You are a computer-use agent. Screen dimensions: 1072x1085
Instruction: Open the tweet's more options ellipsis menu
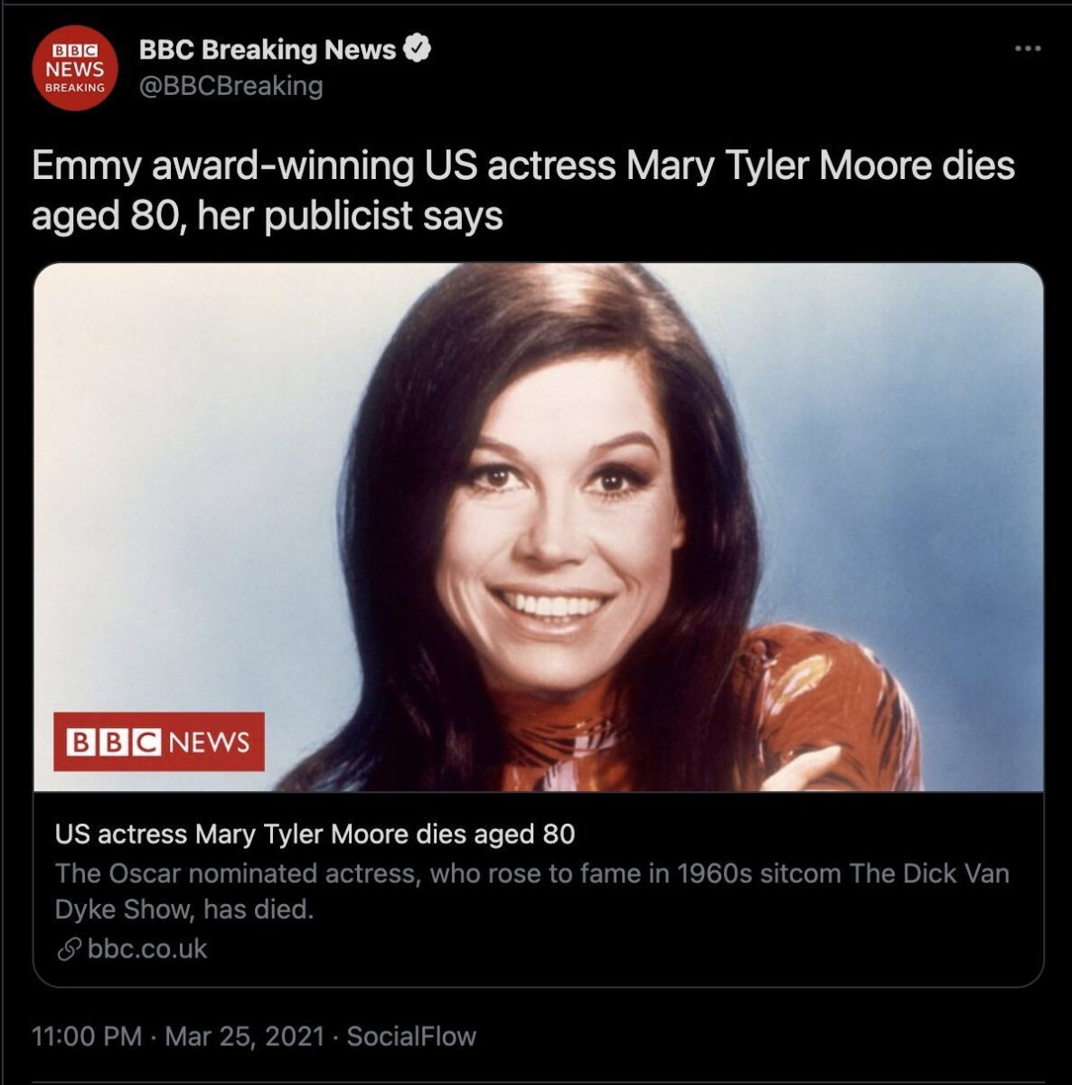[x=1028, y=49]
